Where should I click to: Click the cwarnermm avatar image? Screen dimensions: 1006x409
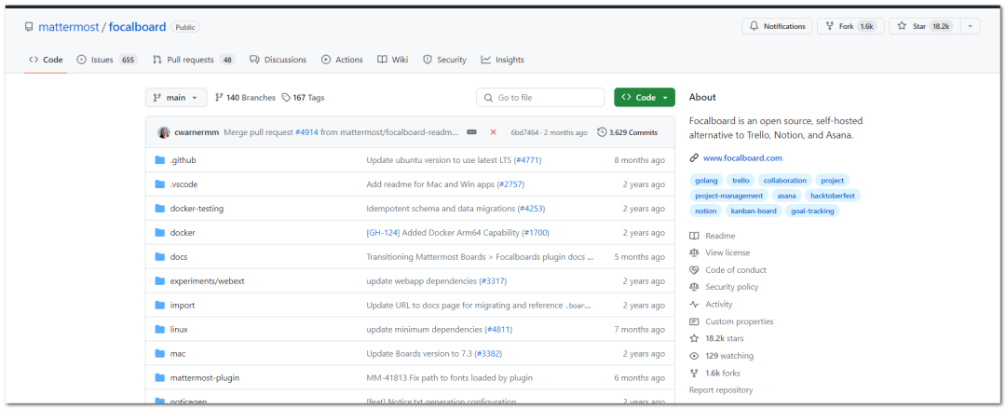pos(164,132)
